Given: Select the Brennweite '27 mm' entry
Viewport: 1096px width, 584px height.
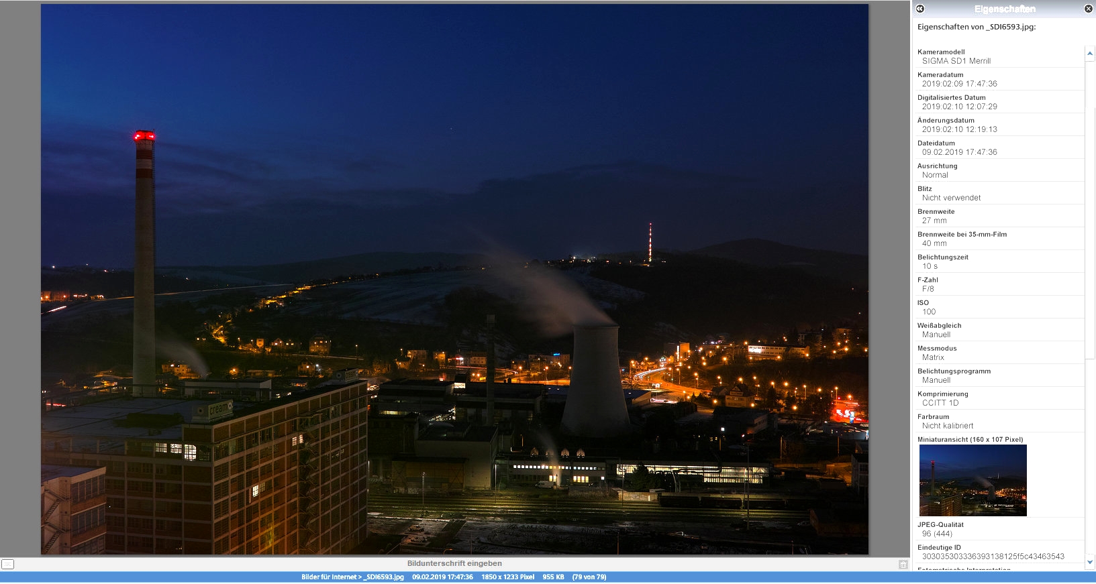Looking at the screenshot, I should click(x=934, y=221).
